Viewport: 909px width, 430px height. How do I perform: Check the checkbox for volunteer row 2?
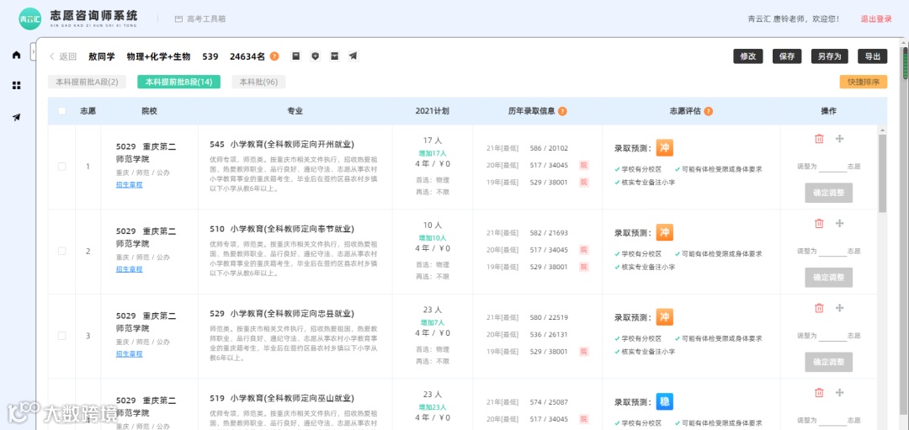pos(62,251)
